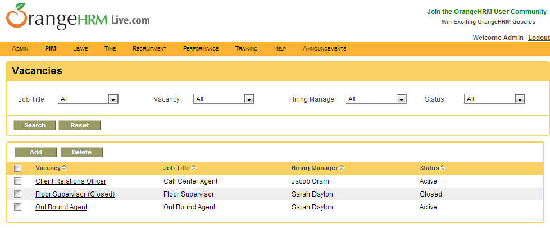Open the Recruitment menu

(x=149, y=49)
